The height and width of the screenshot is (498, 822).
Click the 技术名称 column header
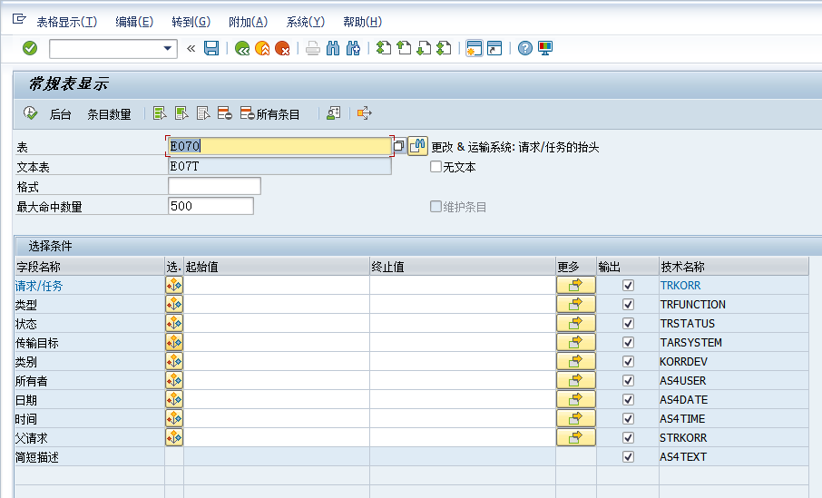734,267
